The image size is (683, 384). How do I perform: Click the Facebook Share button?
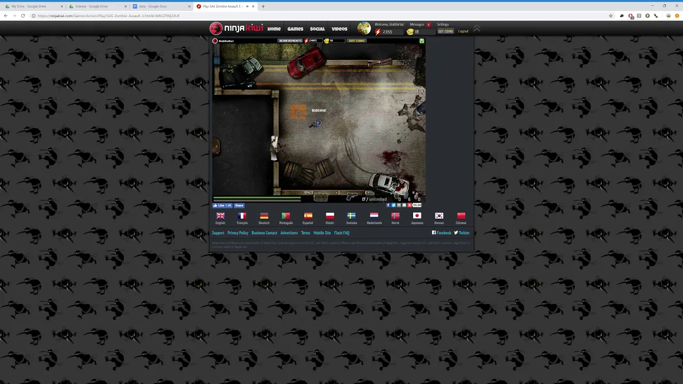click(x=239, y=205)
